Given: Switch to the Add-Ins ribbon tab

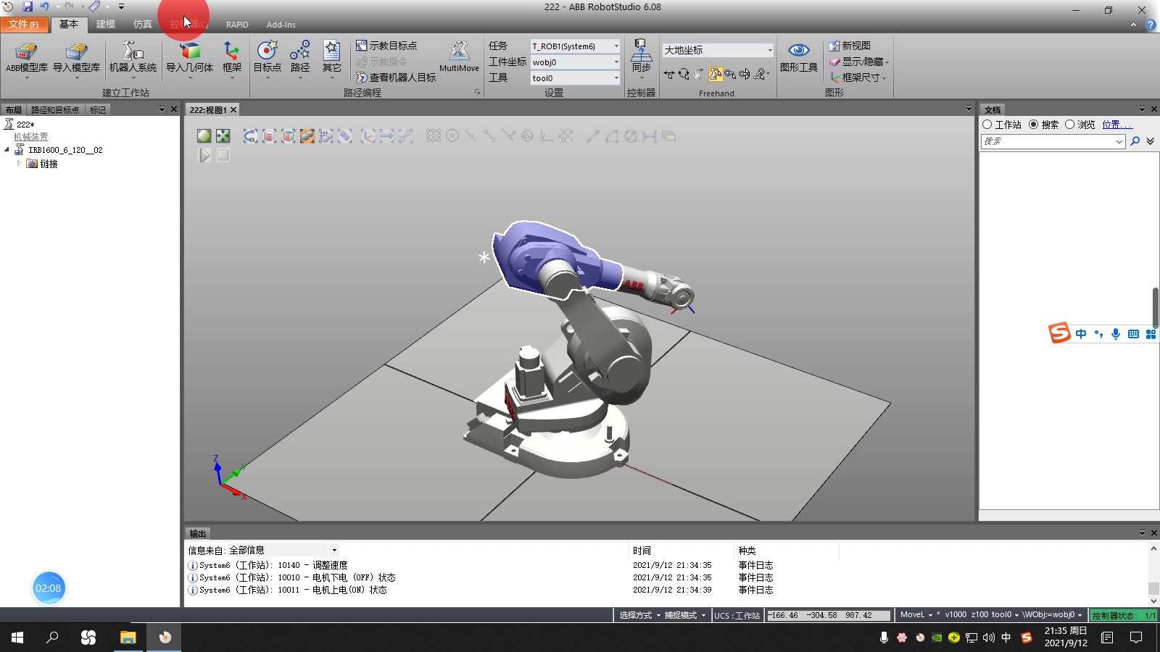Looking at the screenshot, I should coord(281,25).
